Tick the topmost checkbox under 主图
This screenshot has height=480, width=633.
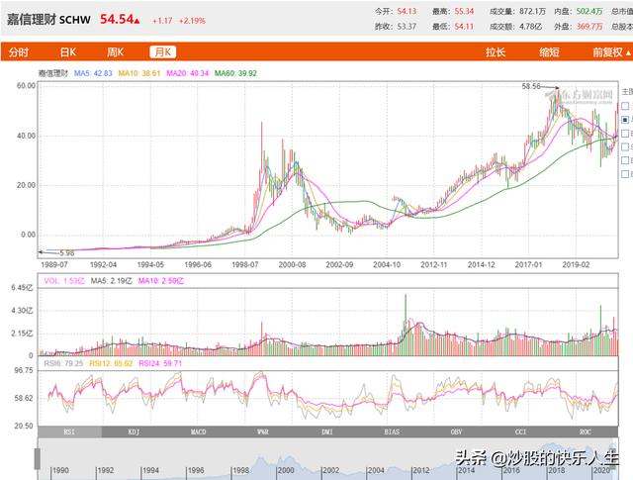click(x=625, y=106)
